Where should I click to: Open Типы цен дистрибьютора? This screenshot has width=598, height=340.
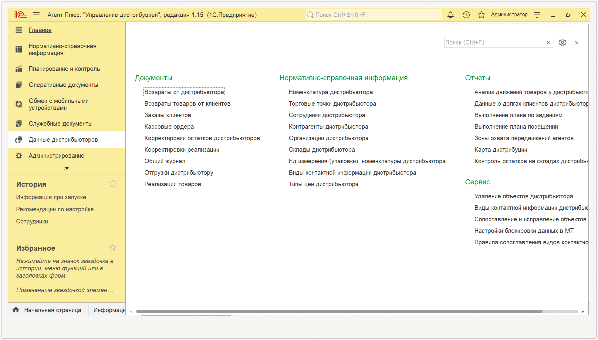coord(323,184)
